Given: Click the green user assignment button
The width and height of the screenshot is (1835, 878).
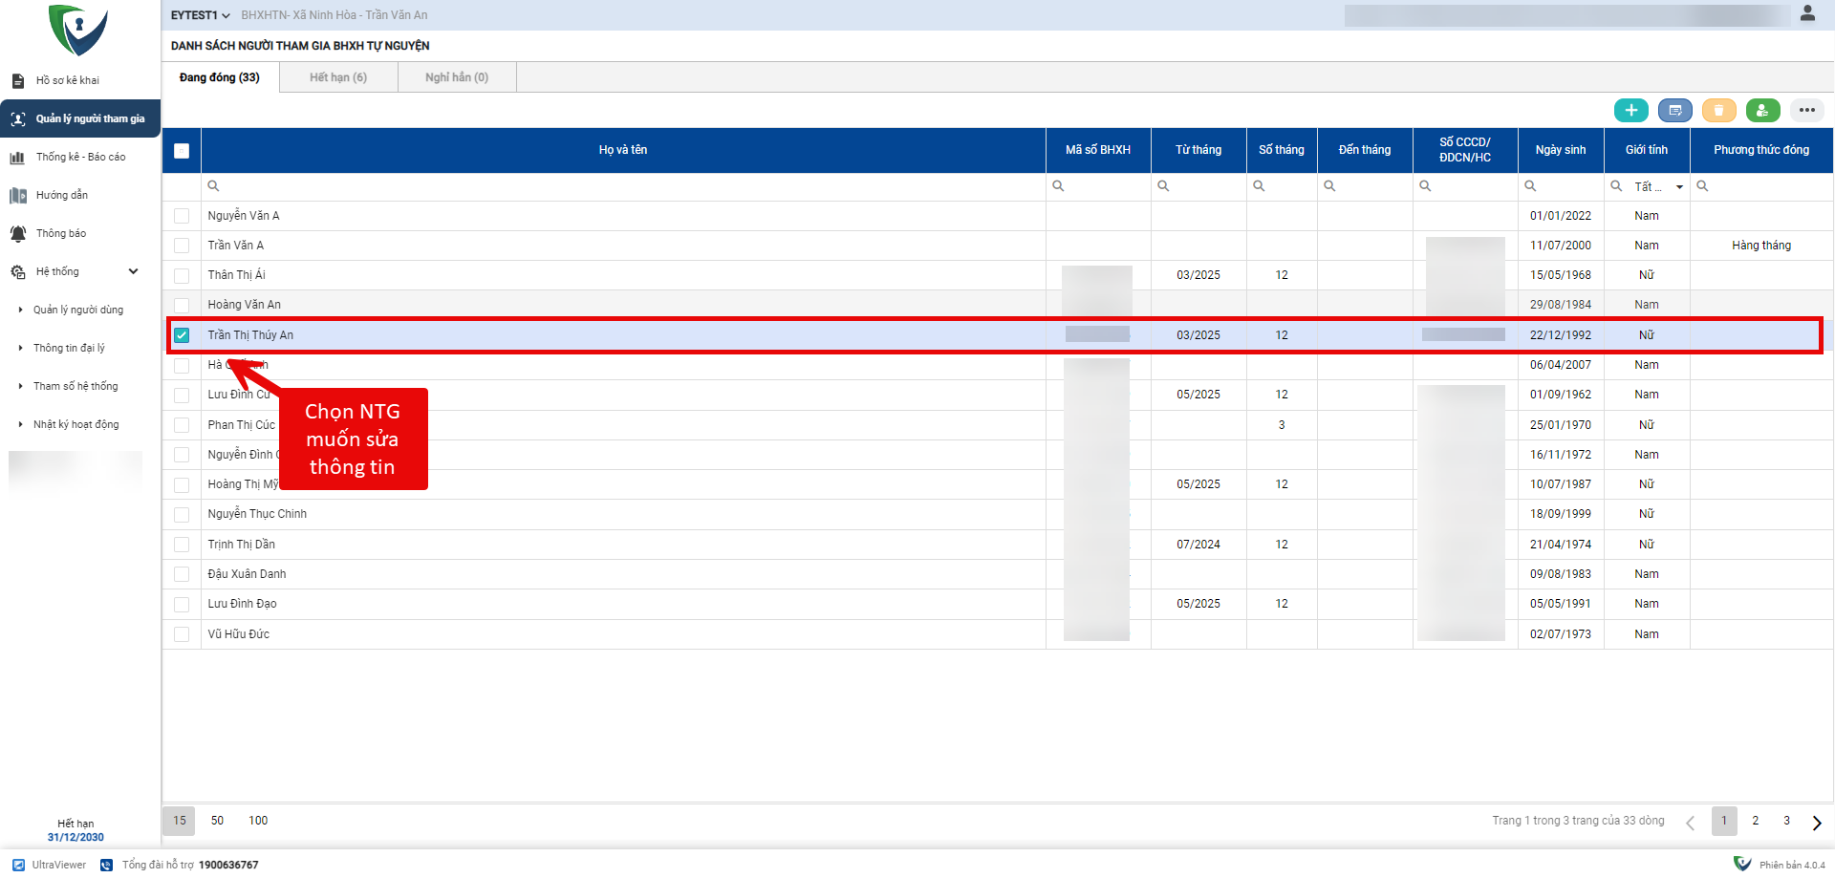Looking at the screenshot, I should pos(1762,111).
